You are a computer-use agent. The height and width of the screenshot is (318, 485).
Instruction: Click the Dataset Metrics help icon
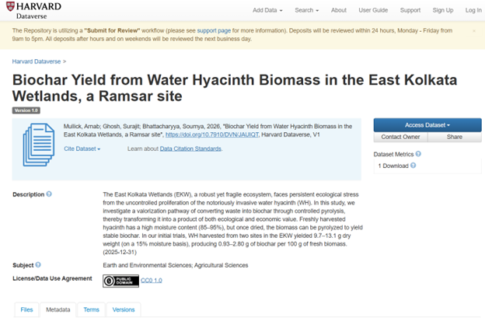tap(418, 154)
